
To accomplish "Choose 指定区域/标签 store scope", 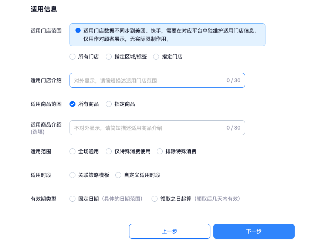I will tap(109, 57).
